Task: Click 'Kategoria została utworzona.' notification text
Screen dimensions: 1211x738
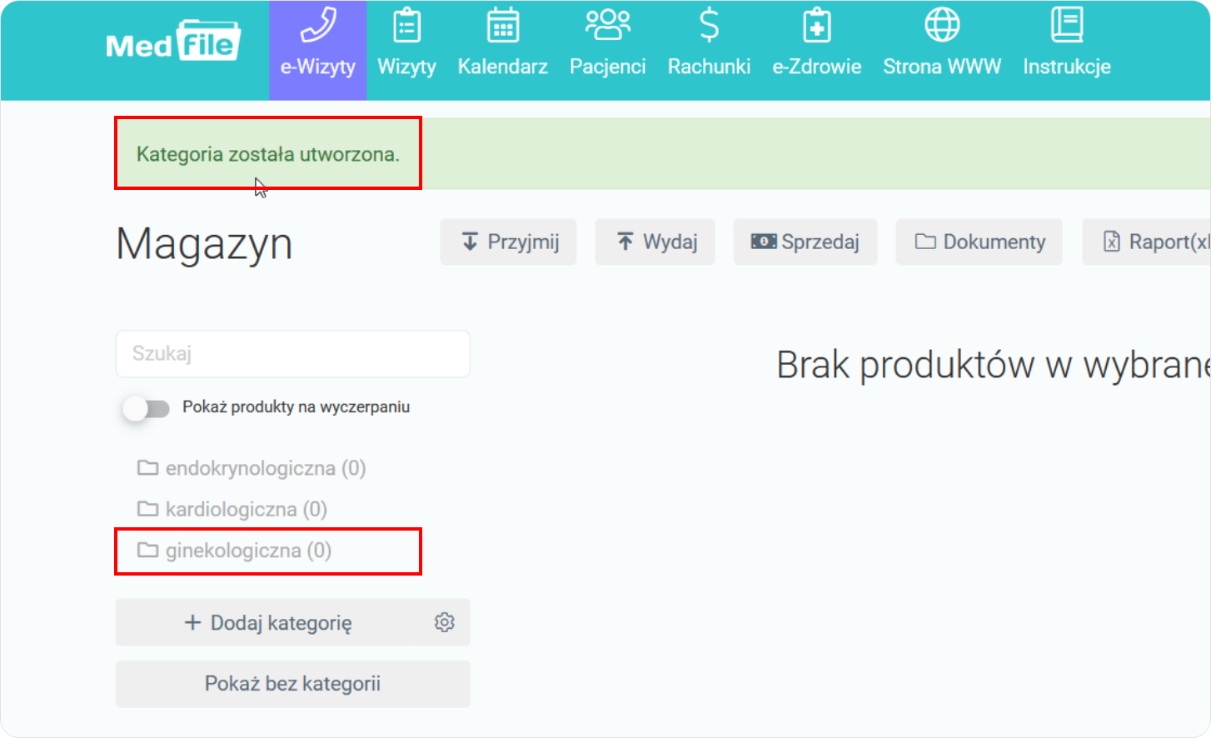Action: (268, 154)
